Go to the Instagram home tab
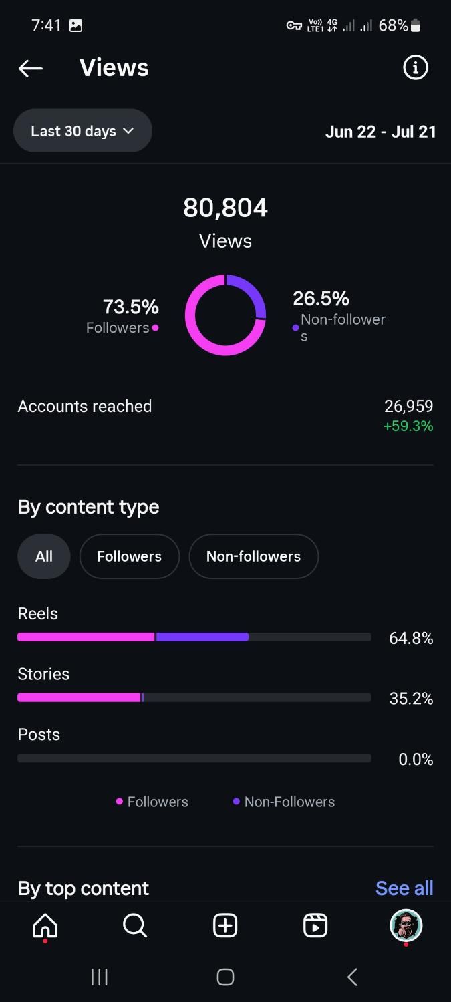451x1002 pixels. pos(45,926)
